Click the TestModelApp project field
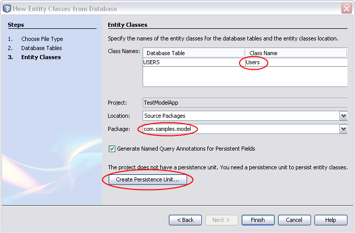Viewport: 355px width, 233px height. pos(245,103)
